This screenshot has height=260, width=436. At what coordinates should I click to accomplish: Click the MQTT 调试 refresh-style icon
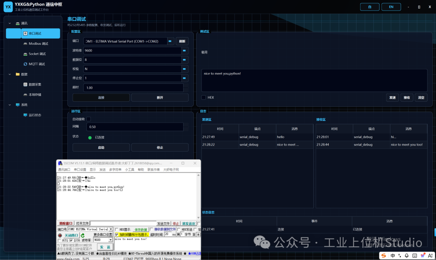pyautogui.click(x=25, y=64)
